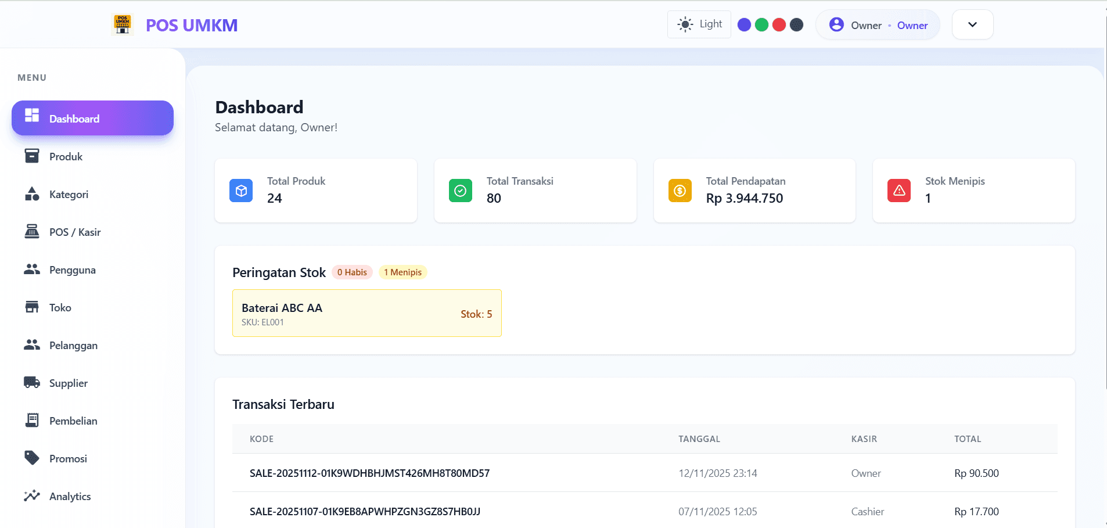Open the Baterai ABC AA stock warning card
Viewport: 1107px width, 528px height.
[366, 313]
